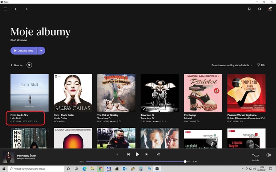Viewport: 276px width, 172px height.
Task: Open File Explorer from the taskbar
Action: point(92,169)
